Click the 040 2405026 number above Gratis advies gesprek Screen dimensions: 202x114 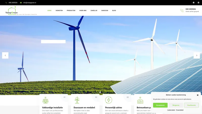191,9
